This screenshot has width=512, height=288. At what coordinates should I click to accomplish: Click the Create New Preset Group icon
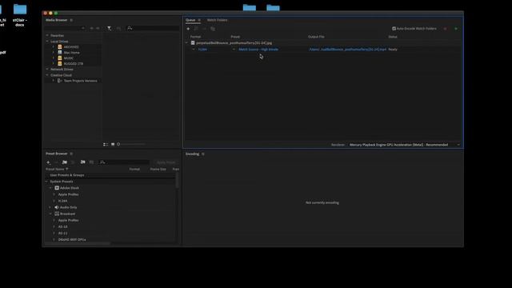coord(65,162)
